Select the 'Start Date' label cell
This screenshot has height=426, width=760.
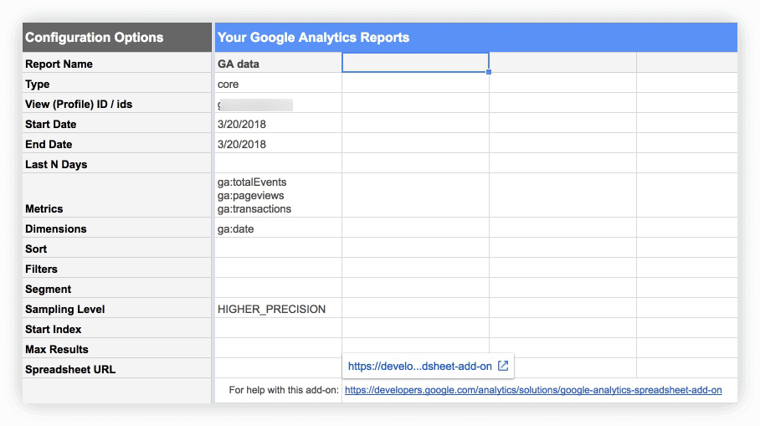pos(117,124)
